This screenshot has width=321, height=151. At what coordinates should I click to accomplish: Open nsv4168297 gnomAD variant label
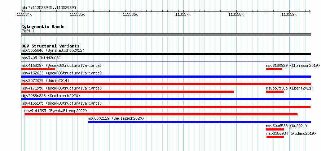point(62,65)
